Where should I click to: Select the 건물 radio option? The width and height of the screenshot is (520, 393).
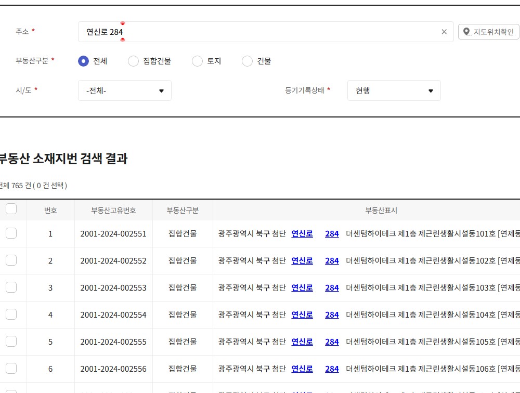pos(247,61)
